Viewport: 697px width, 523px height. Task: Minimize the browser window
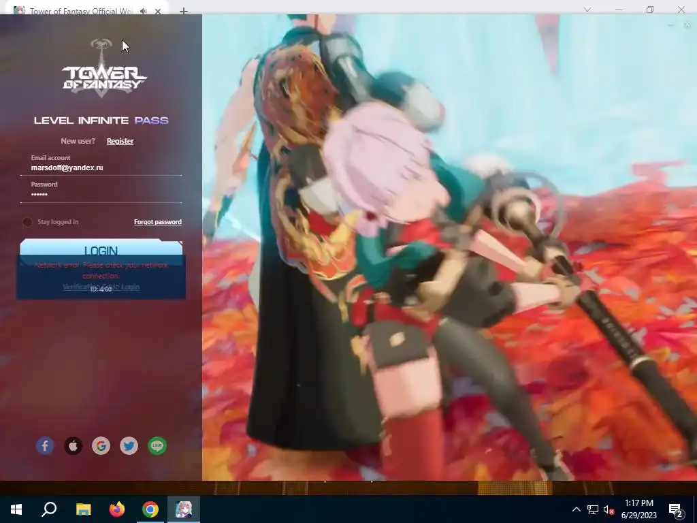click(x=618, y=10)
